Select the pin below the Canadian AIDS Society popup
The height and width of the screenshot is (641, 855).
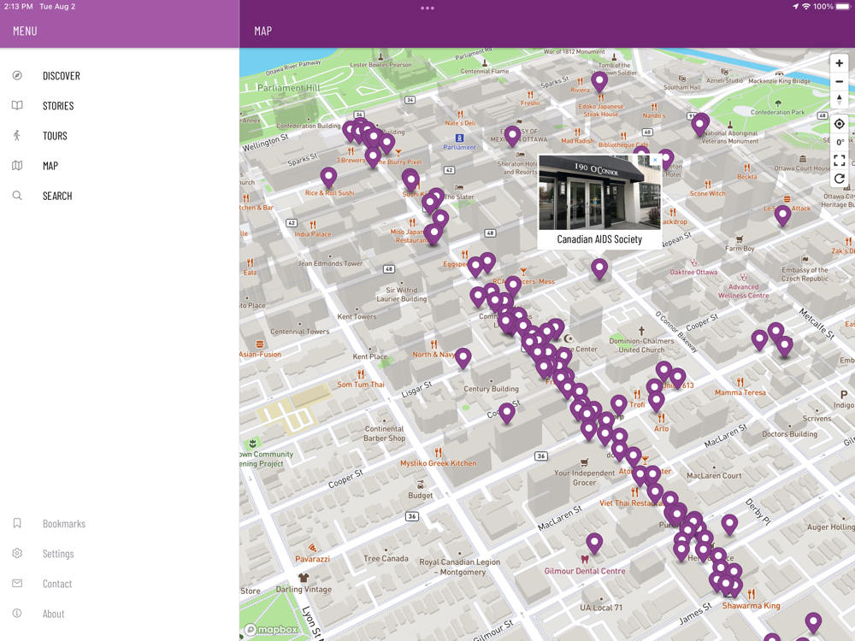(x=599, y=268)
